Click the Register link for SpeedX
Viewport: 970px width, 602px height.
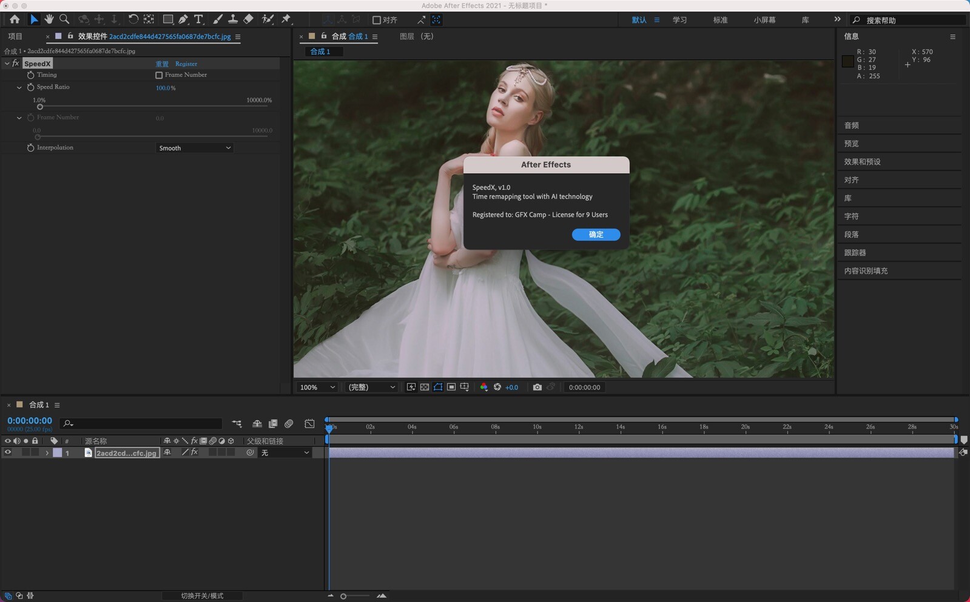pyautogui.click(x=186, y=64)
